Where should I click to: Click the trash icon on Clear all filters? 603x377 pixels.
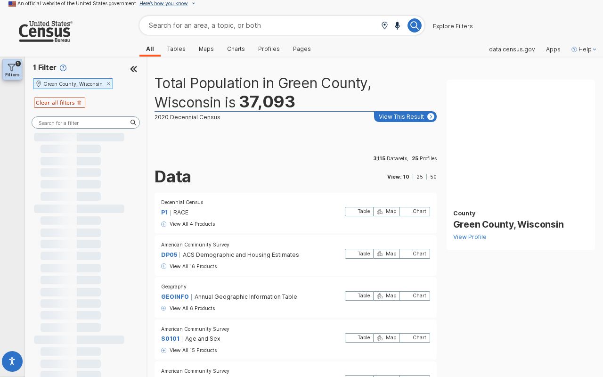[x=79, y=103]
